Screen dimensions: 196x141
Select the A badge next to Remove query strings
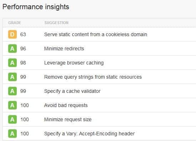click(x=12, y=77)
